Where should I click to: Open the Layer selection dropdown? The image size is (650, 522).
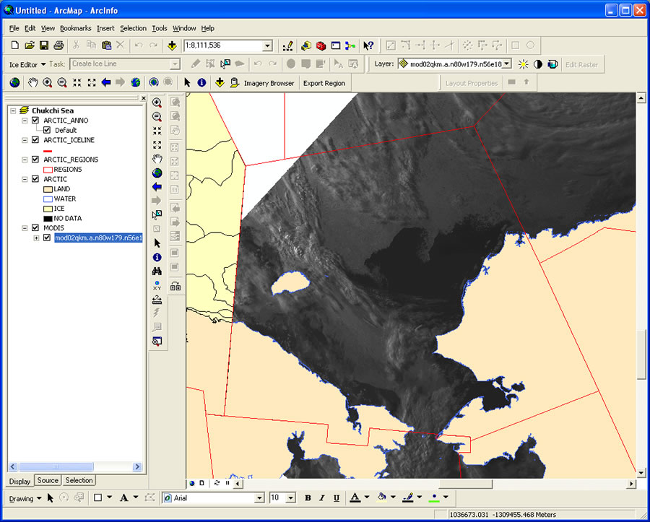pos(508,64)
